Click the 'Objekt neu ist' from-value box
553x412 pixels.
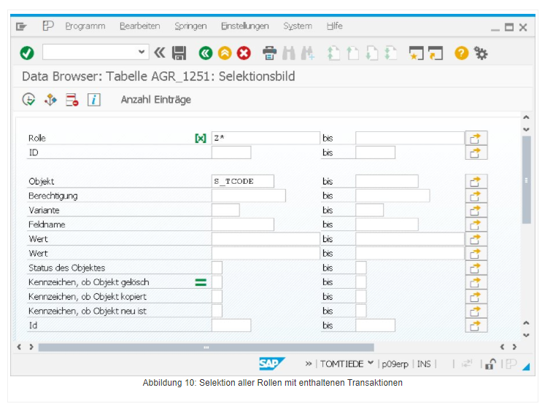[x=217, y=311]
